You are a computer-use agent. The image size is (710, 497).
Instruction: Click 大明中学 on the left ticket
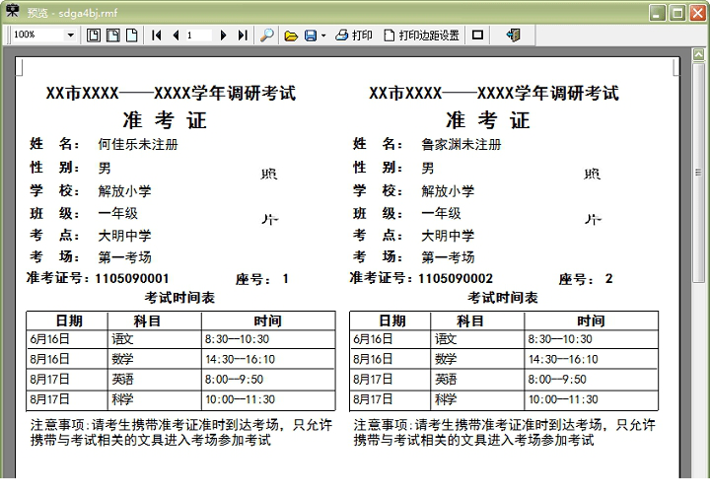[124, 236]
